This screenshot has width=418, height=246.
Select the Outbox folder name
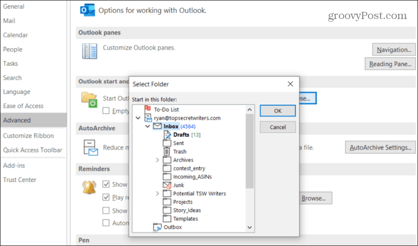click(173, 227)
